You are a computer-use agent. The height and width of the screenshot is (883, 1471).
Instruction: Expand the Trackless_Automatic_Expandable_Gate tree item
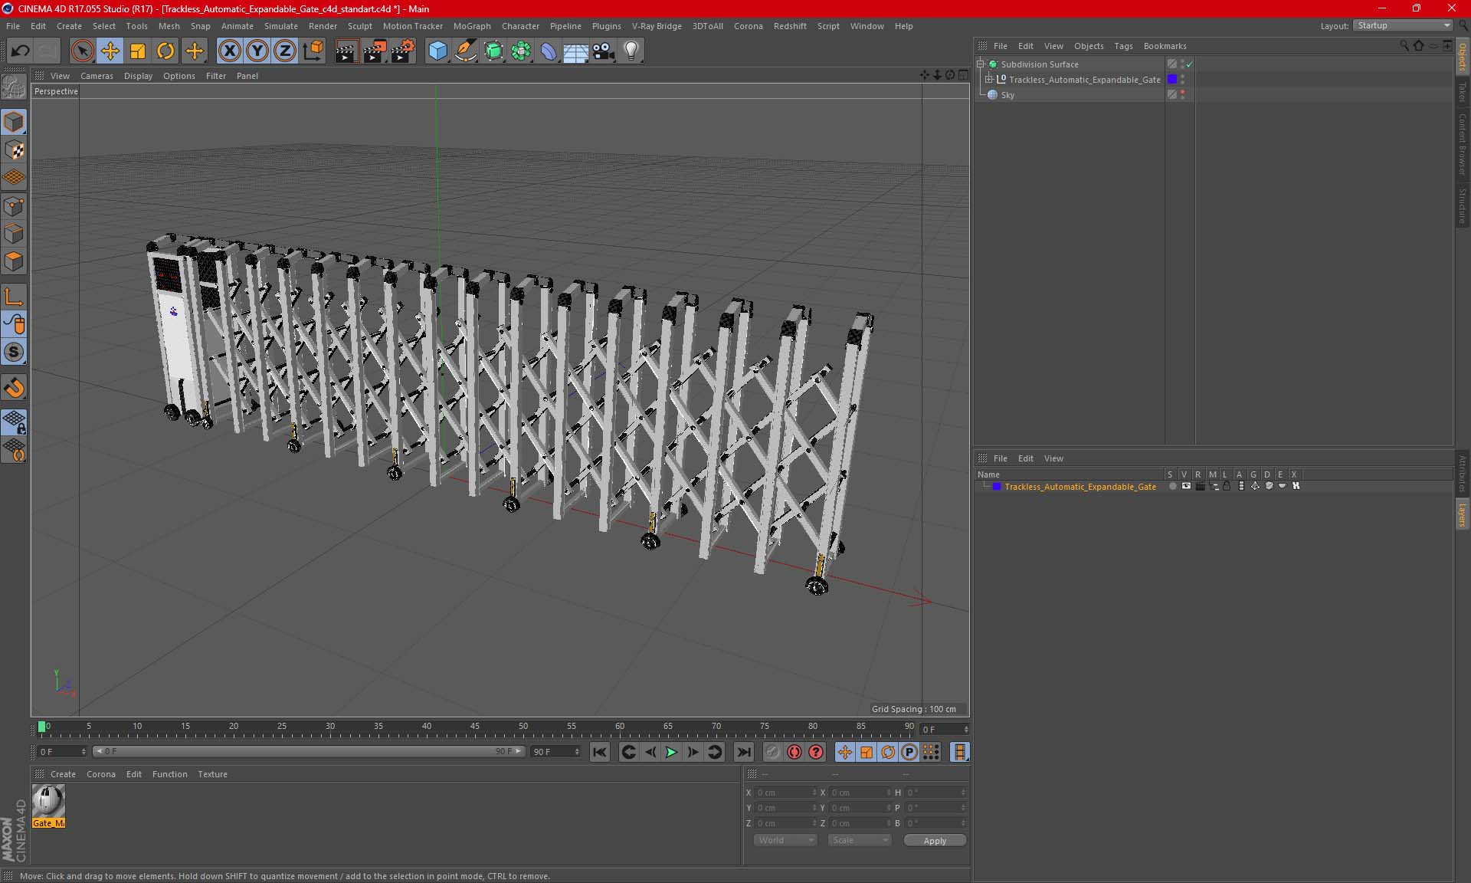(988, 79)
